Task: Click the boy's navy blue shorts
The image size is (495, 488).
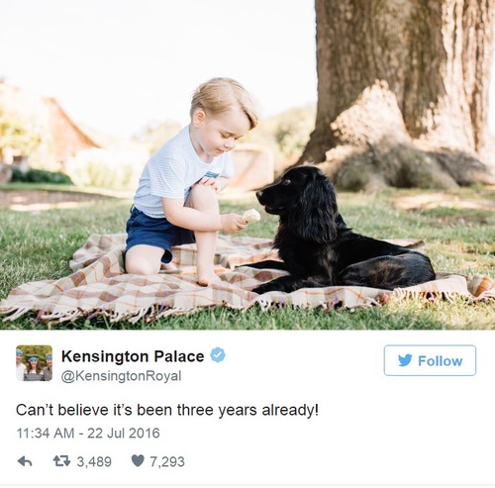Action: (x=155, y=235)
